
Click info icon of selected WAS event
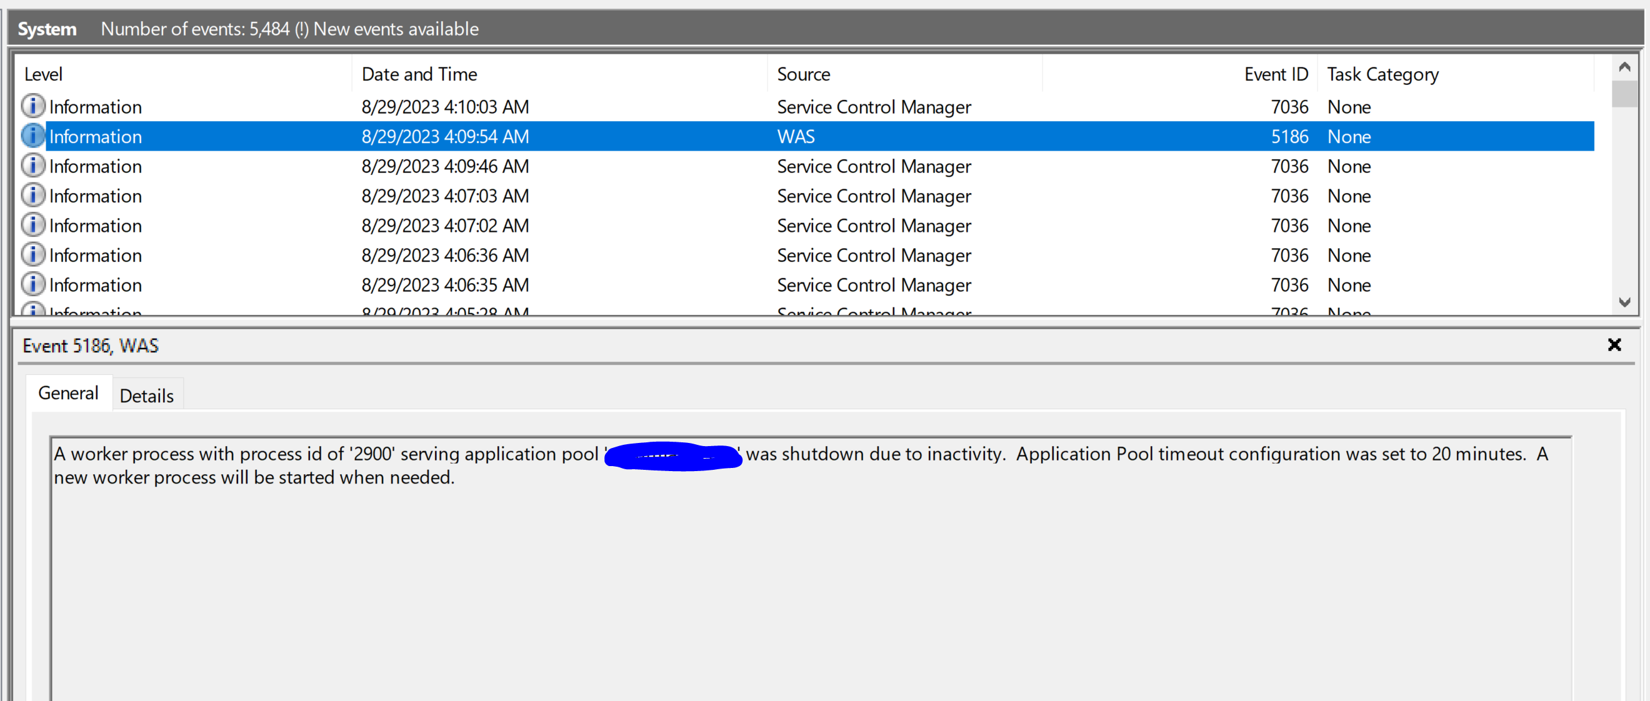click(32, 136)
